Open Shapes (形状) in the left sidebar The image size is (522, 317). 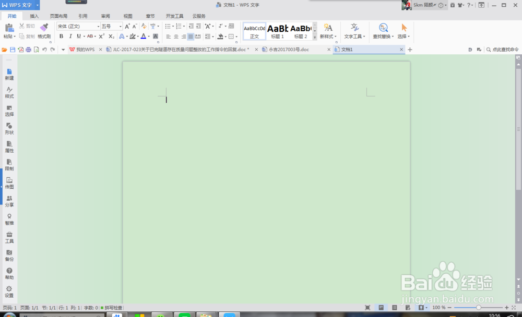pyautogui.click(x=9, y=129)
